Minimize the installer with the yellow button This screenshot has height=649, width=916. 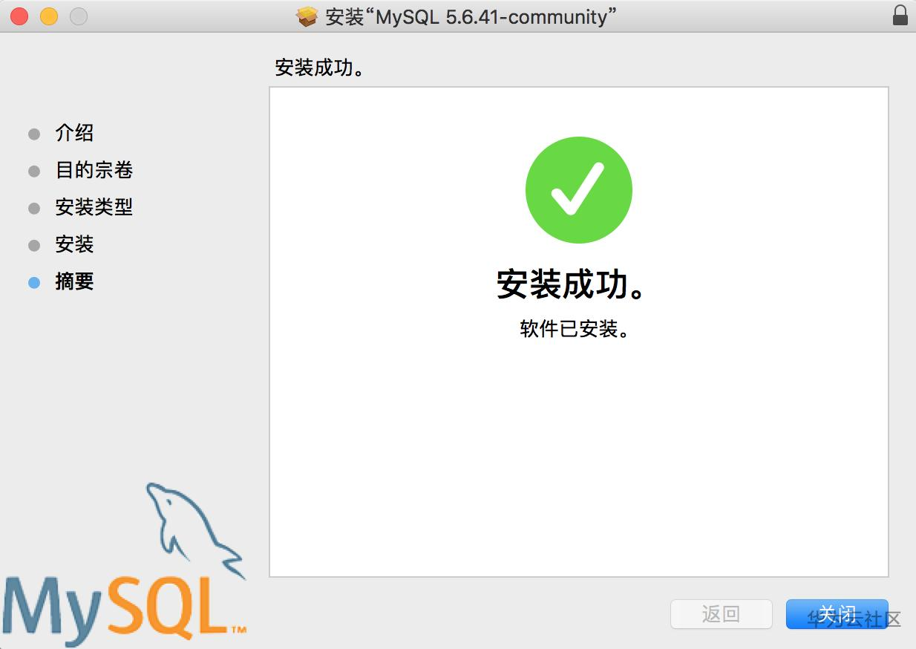(x=49, y=16)
